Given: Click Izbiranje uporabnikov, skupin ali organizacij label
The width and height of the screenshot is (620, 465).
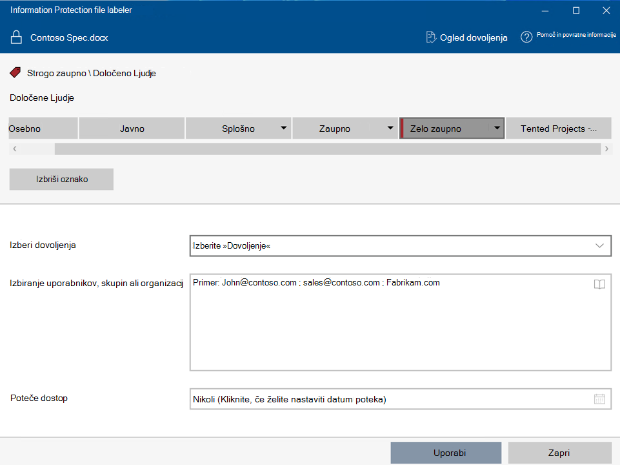Looking at the screenshot, I should tap(97, 284).
